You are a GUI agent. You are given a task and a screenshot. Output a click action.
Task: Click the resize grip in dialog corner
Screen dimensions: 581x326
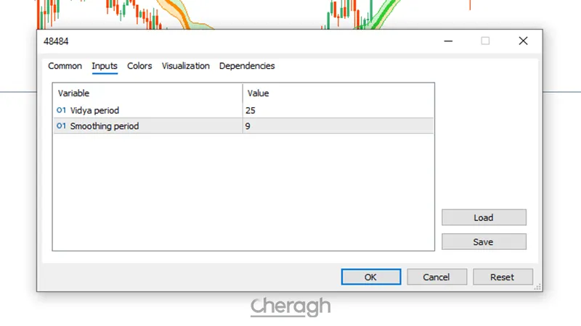click(538, 287)
